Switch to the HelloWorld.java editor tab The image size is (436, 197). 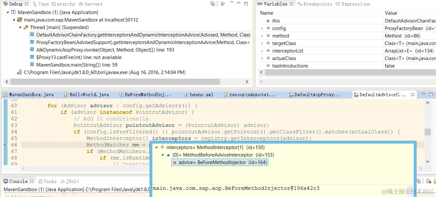pos(86,95)
